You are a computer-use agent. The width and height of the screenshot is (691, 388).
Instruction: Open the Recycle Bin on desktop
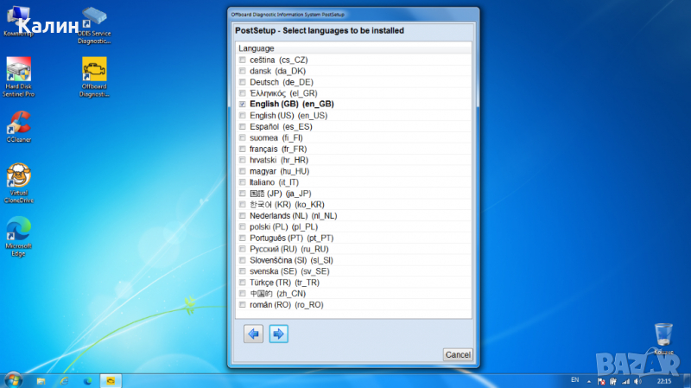(663, 335)
